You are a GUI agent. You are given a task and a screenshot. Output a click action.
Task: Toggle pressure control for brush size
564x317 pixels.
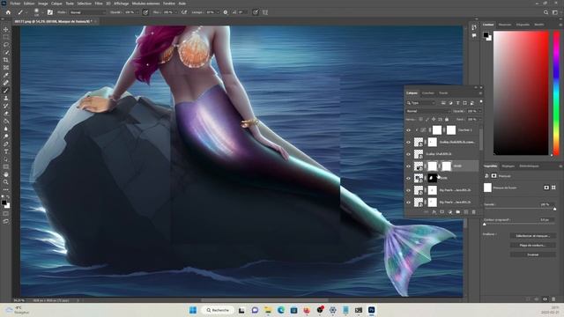pyautogui.click(x=256, y=12)
